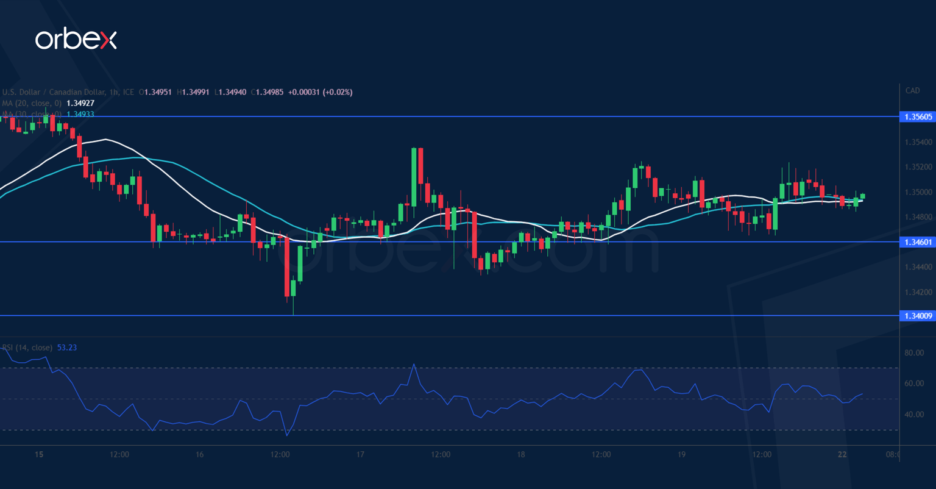Click the CAD currency label on the price axis
The image size is (936, 489).
tap(914, 90)
